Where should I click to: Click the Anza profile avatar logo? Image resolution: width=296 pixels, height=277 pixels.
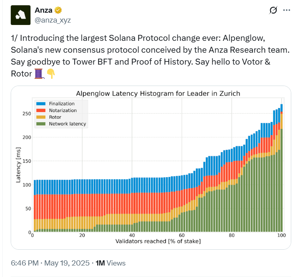[21, 15]
